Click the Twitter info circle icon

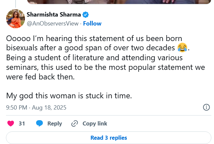[x=206, y=107]
